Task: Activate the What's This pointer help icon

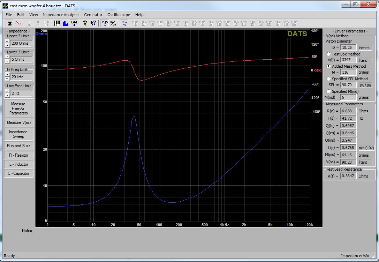Action: 93,23
